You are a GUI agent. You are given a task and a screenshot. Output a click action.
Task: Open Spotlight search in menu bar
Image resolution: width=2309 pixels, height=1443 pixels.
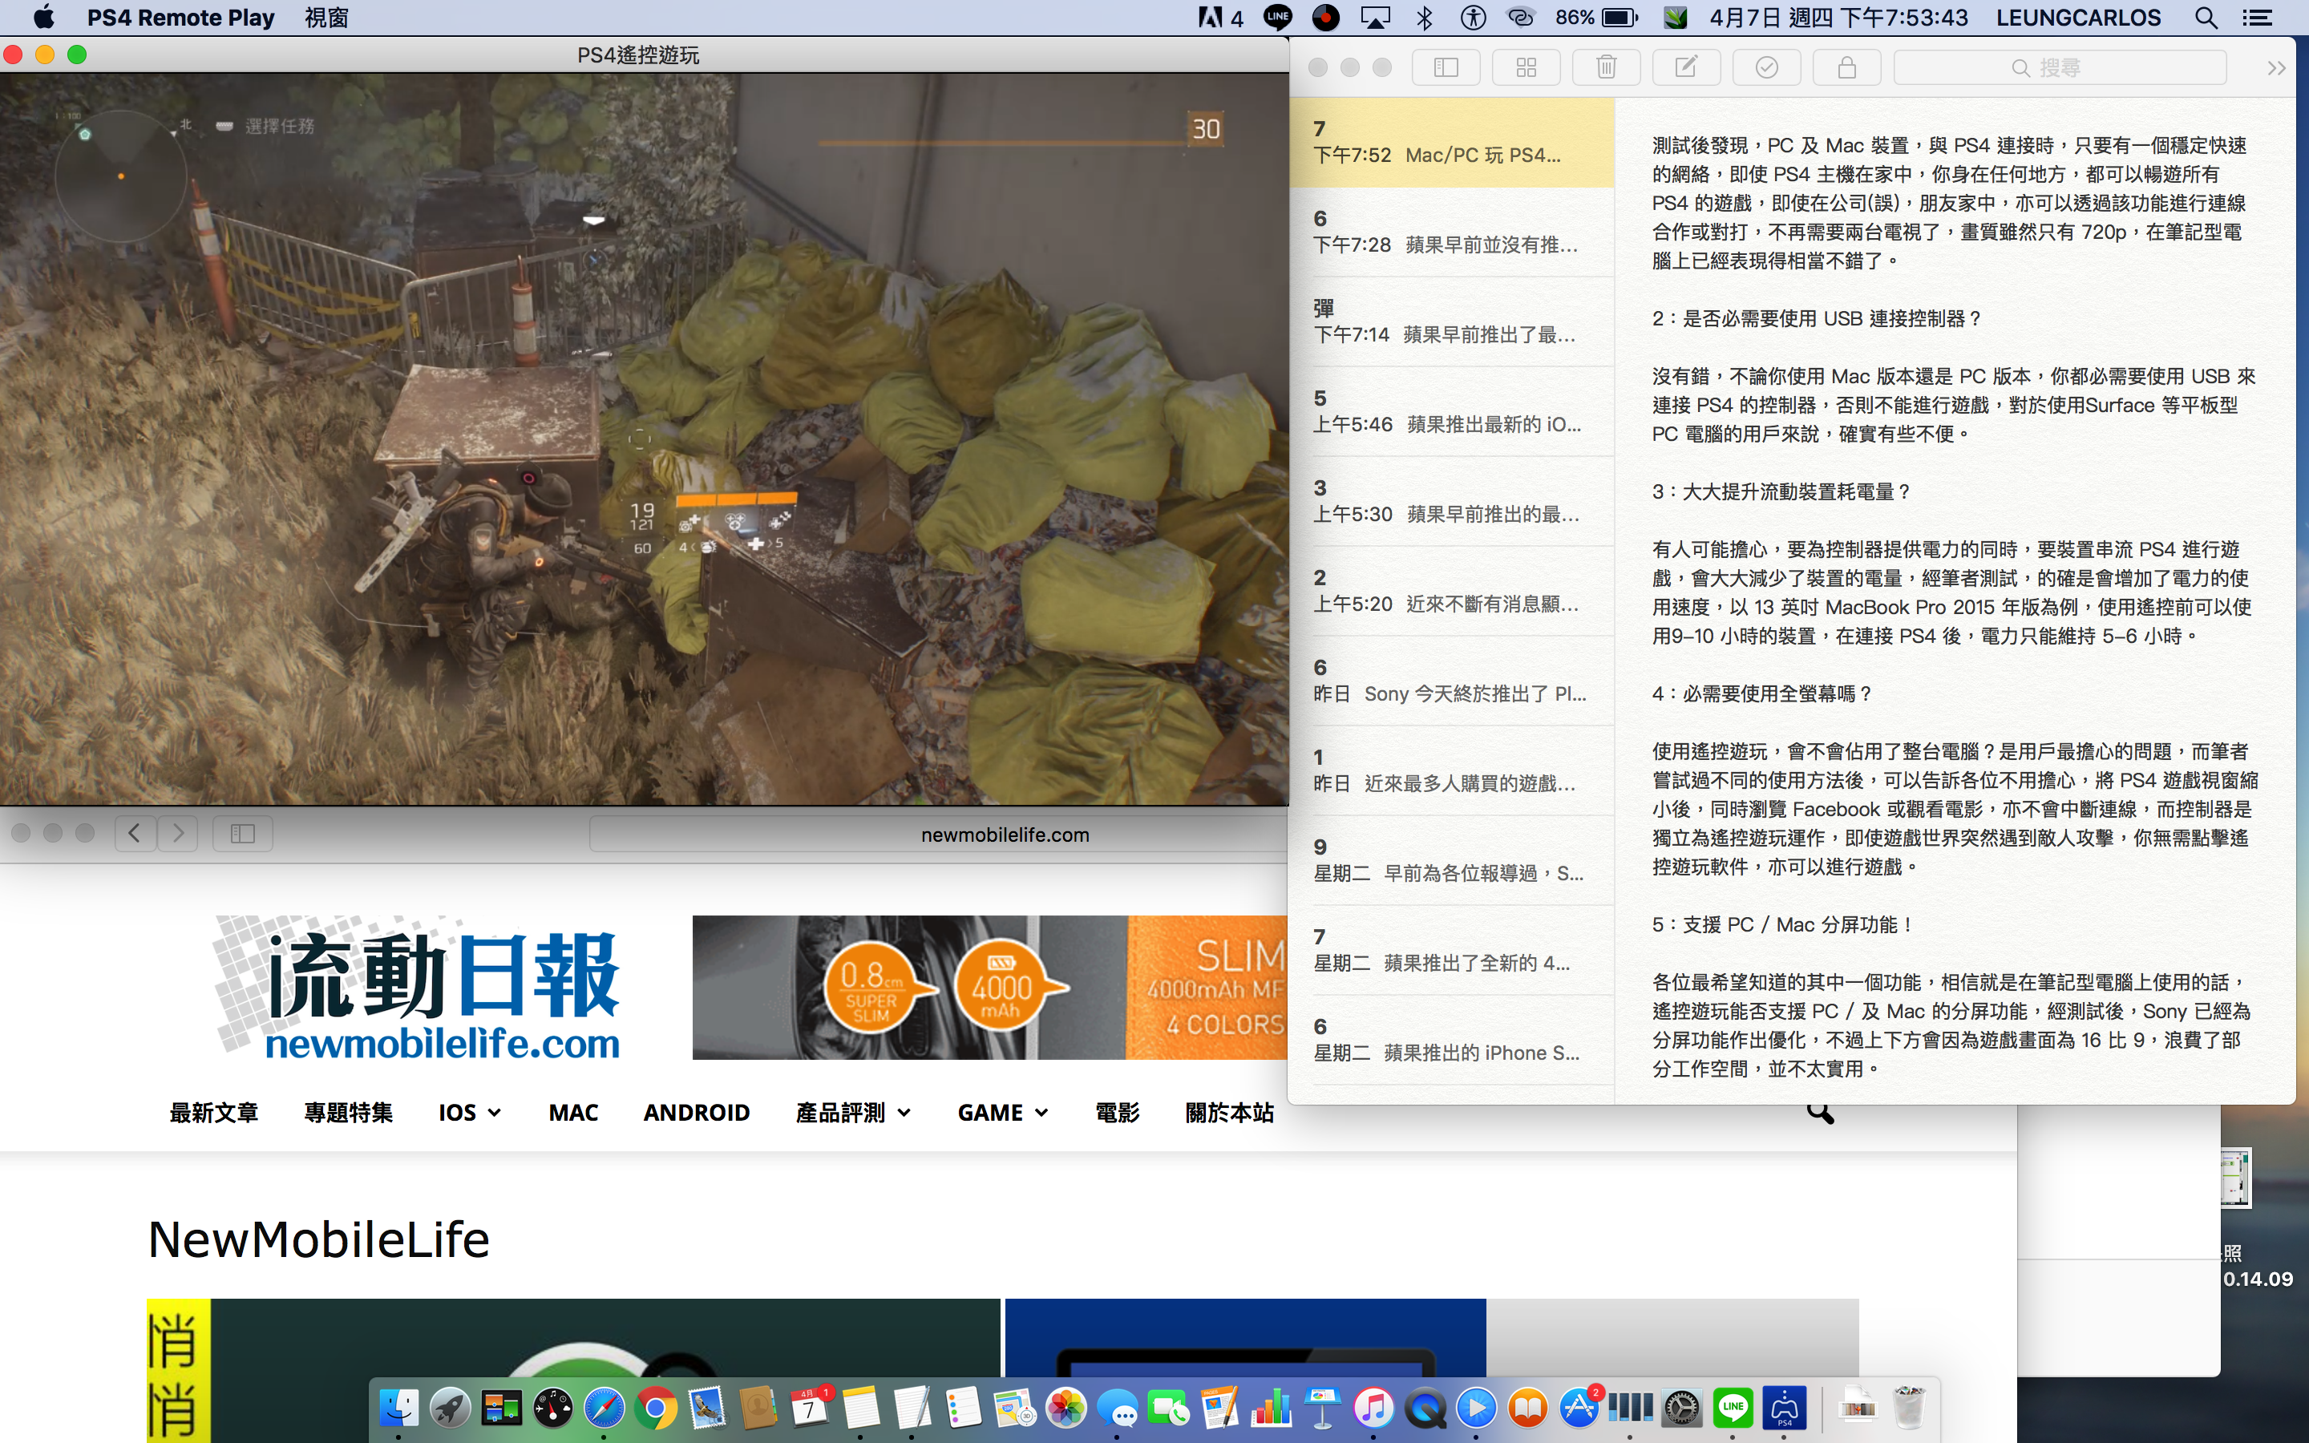2205,18
